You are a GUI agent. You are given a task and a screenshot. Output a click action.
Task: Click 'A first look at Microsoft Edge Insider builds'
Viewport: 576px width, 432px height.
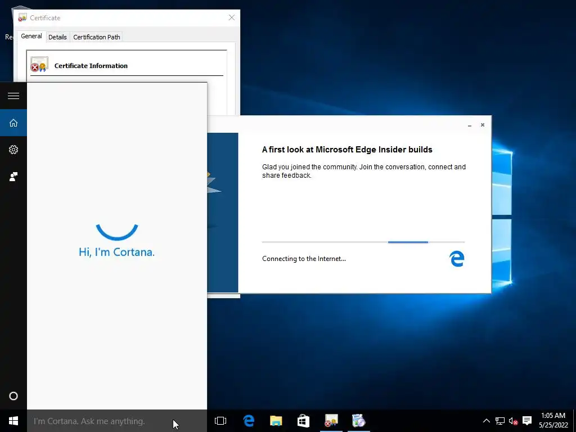(347, 150)
